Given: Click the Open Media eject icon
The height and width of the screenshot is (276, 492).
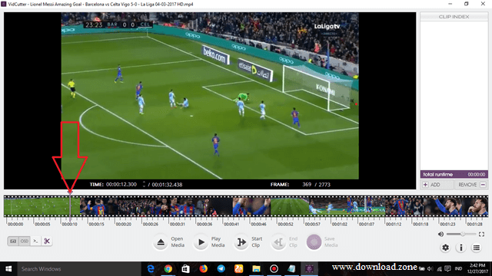Looking at the screenshot, I should 161,242.
